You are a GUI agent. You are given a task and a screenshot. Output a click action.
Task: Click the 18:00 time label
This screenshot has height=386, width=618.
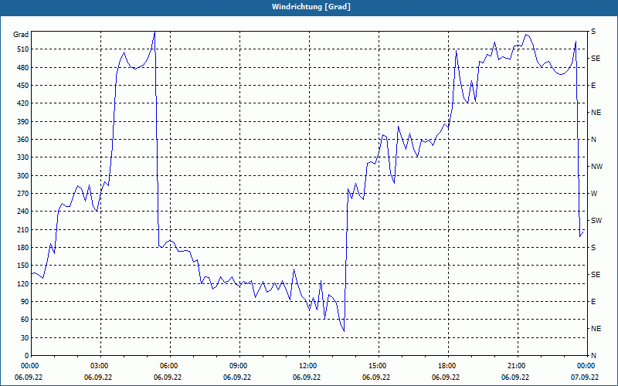[x=448, y=366]
